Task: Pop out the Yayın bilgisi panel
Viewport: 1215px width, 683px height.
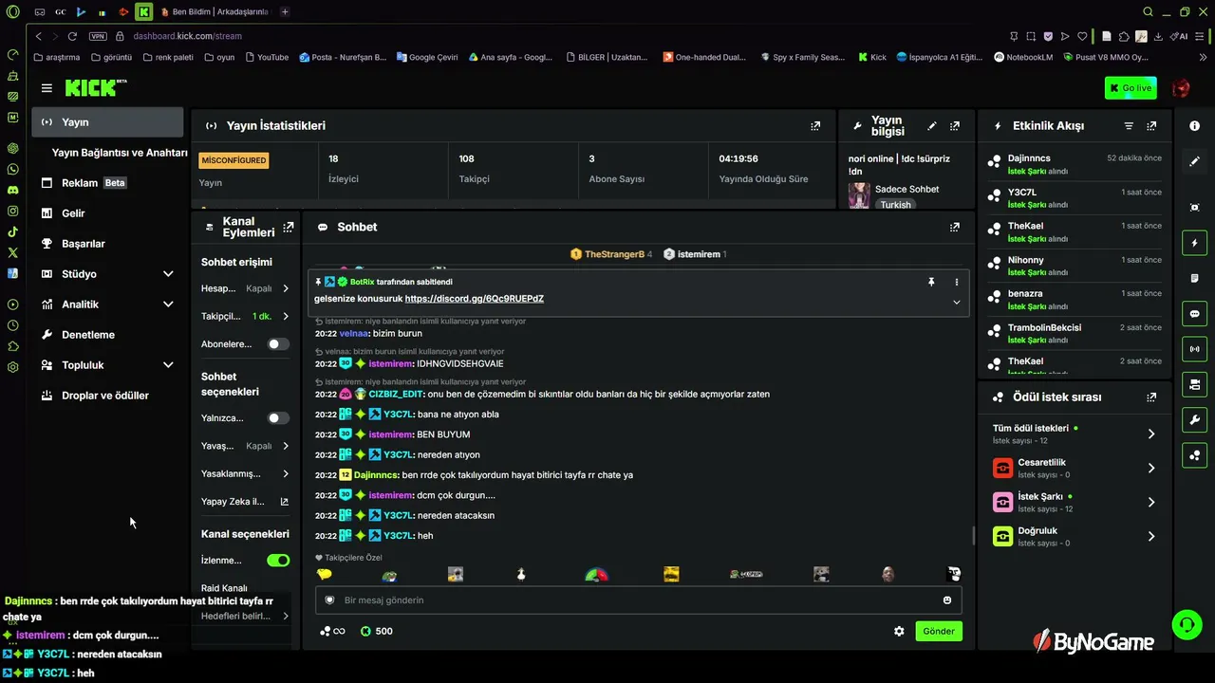Action: pos(955,125)
